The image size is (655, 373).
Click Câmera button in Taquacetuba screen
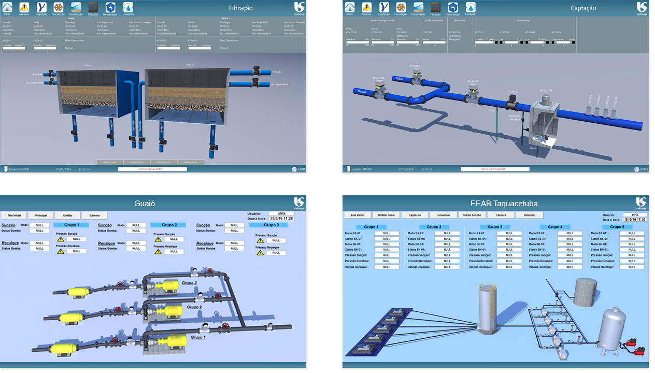coord(501,215)
